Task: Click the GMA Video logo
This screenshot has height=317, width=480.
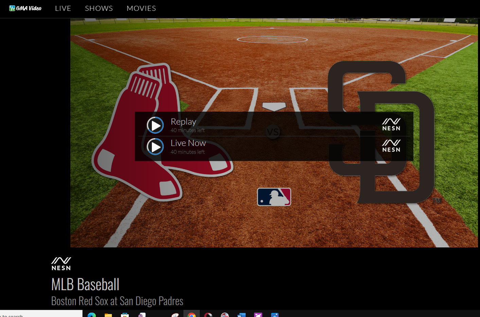Action: (x=25, y=8)
